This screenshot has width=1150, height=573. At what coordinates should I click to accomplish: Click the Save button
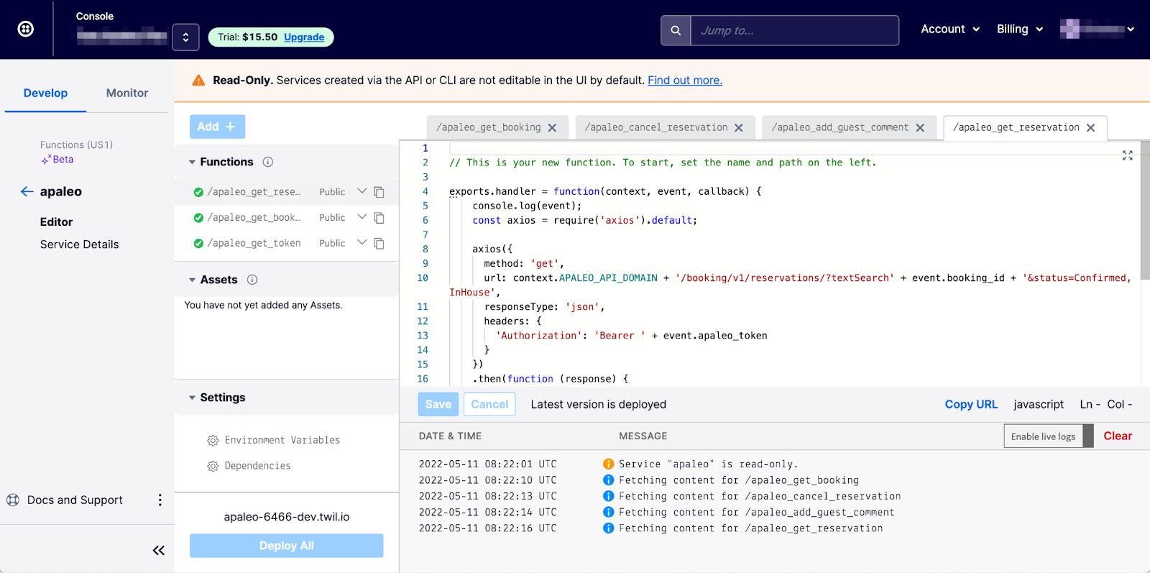click(x=438, y=404)
